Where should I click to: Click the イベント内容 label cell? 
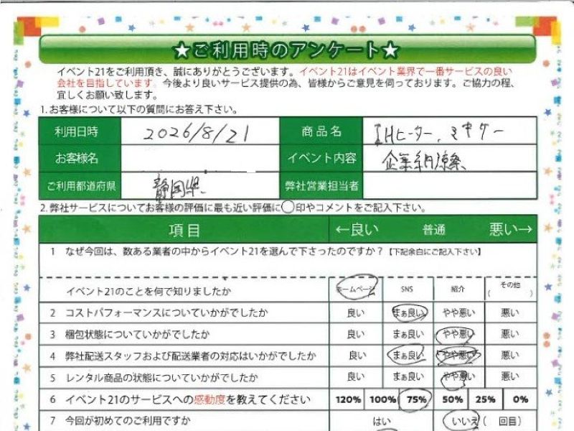(x=321, y=158)
